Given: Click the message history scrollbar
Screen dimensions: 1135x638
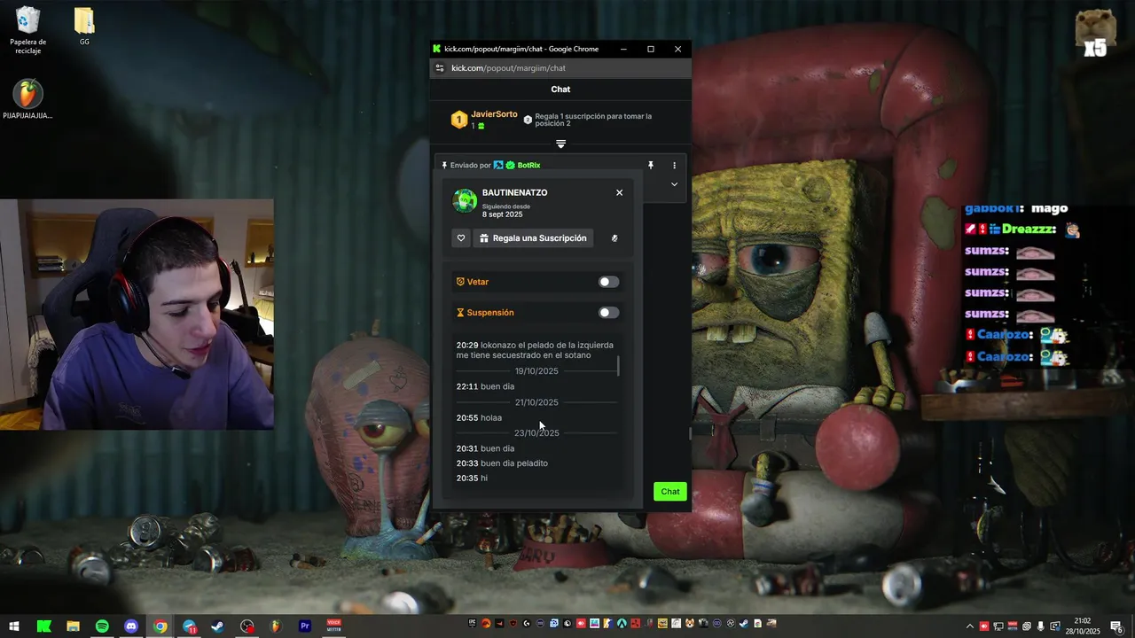Looking at the screenshot, I should (x=618, y=365).
